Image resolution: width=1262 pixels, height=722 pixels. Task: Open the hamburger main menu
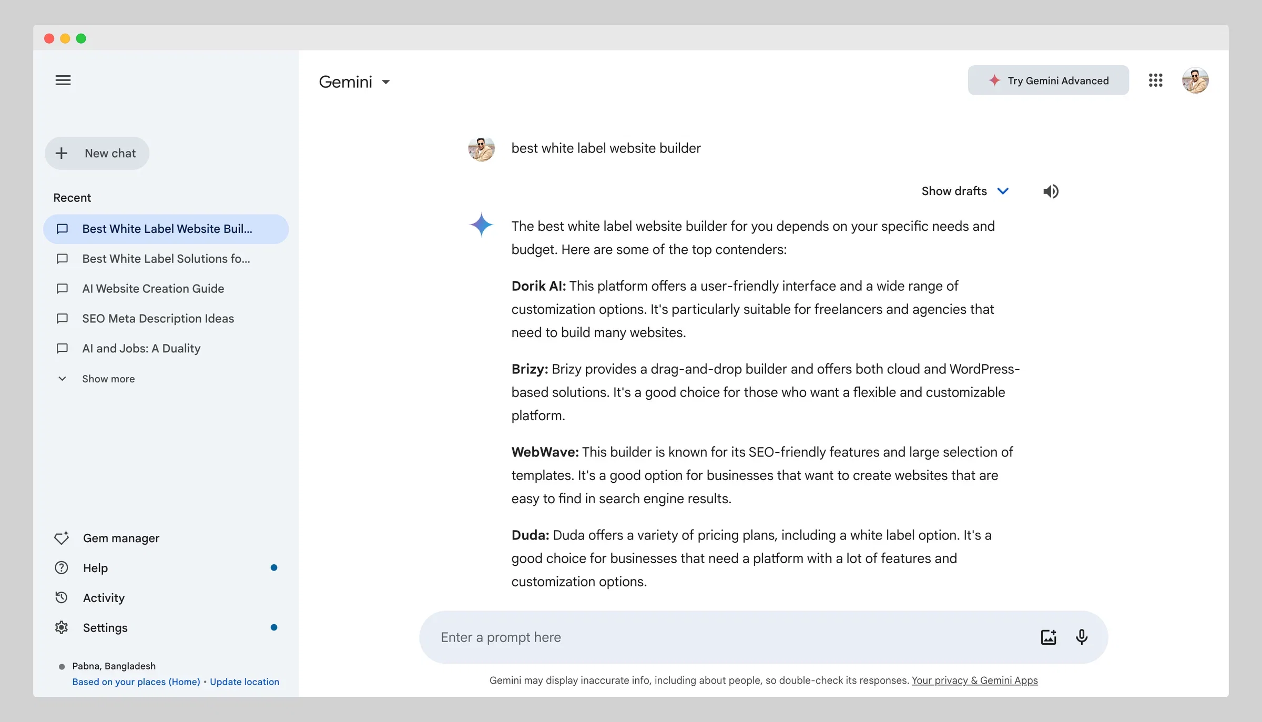63,80
